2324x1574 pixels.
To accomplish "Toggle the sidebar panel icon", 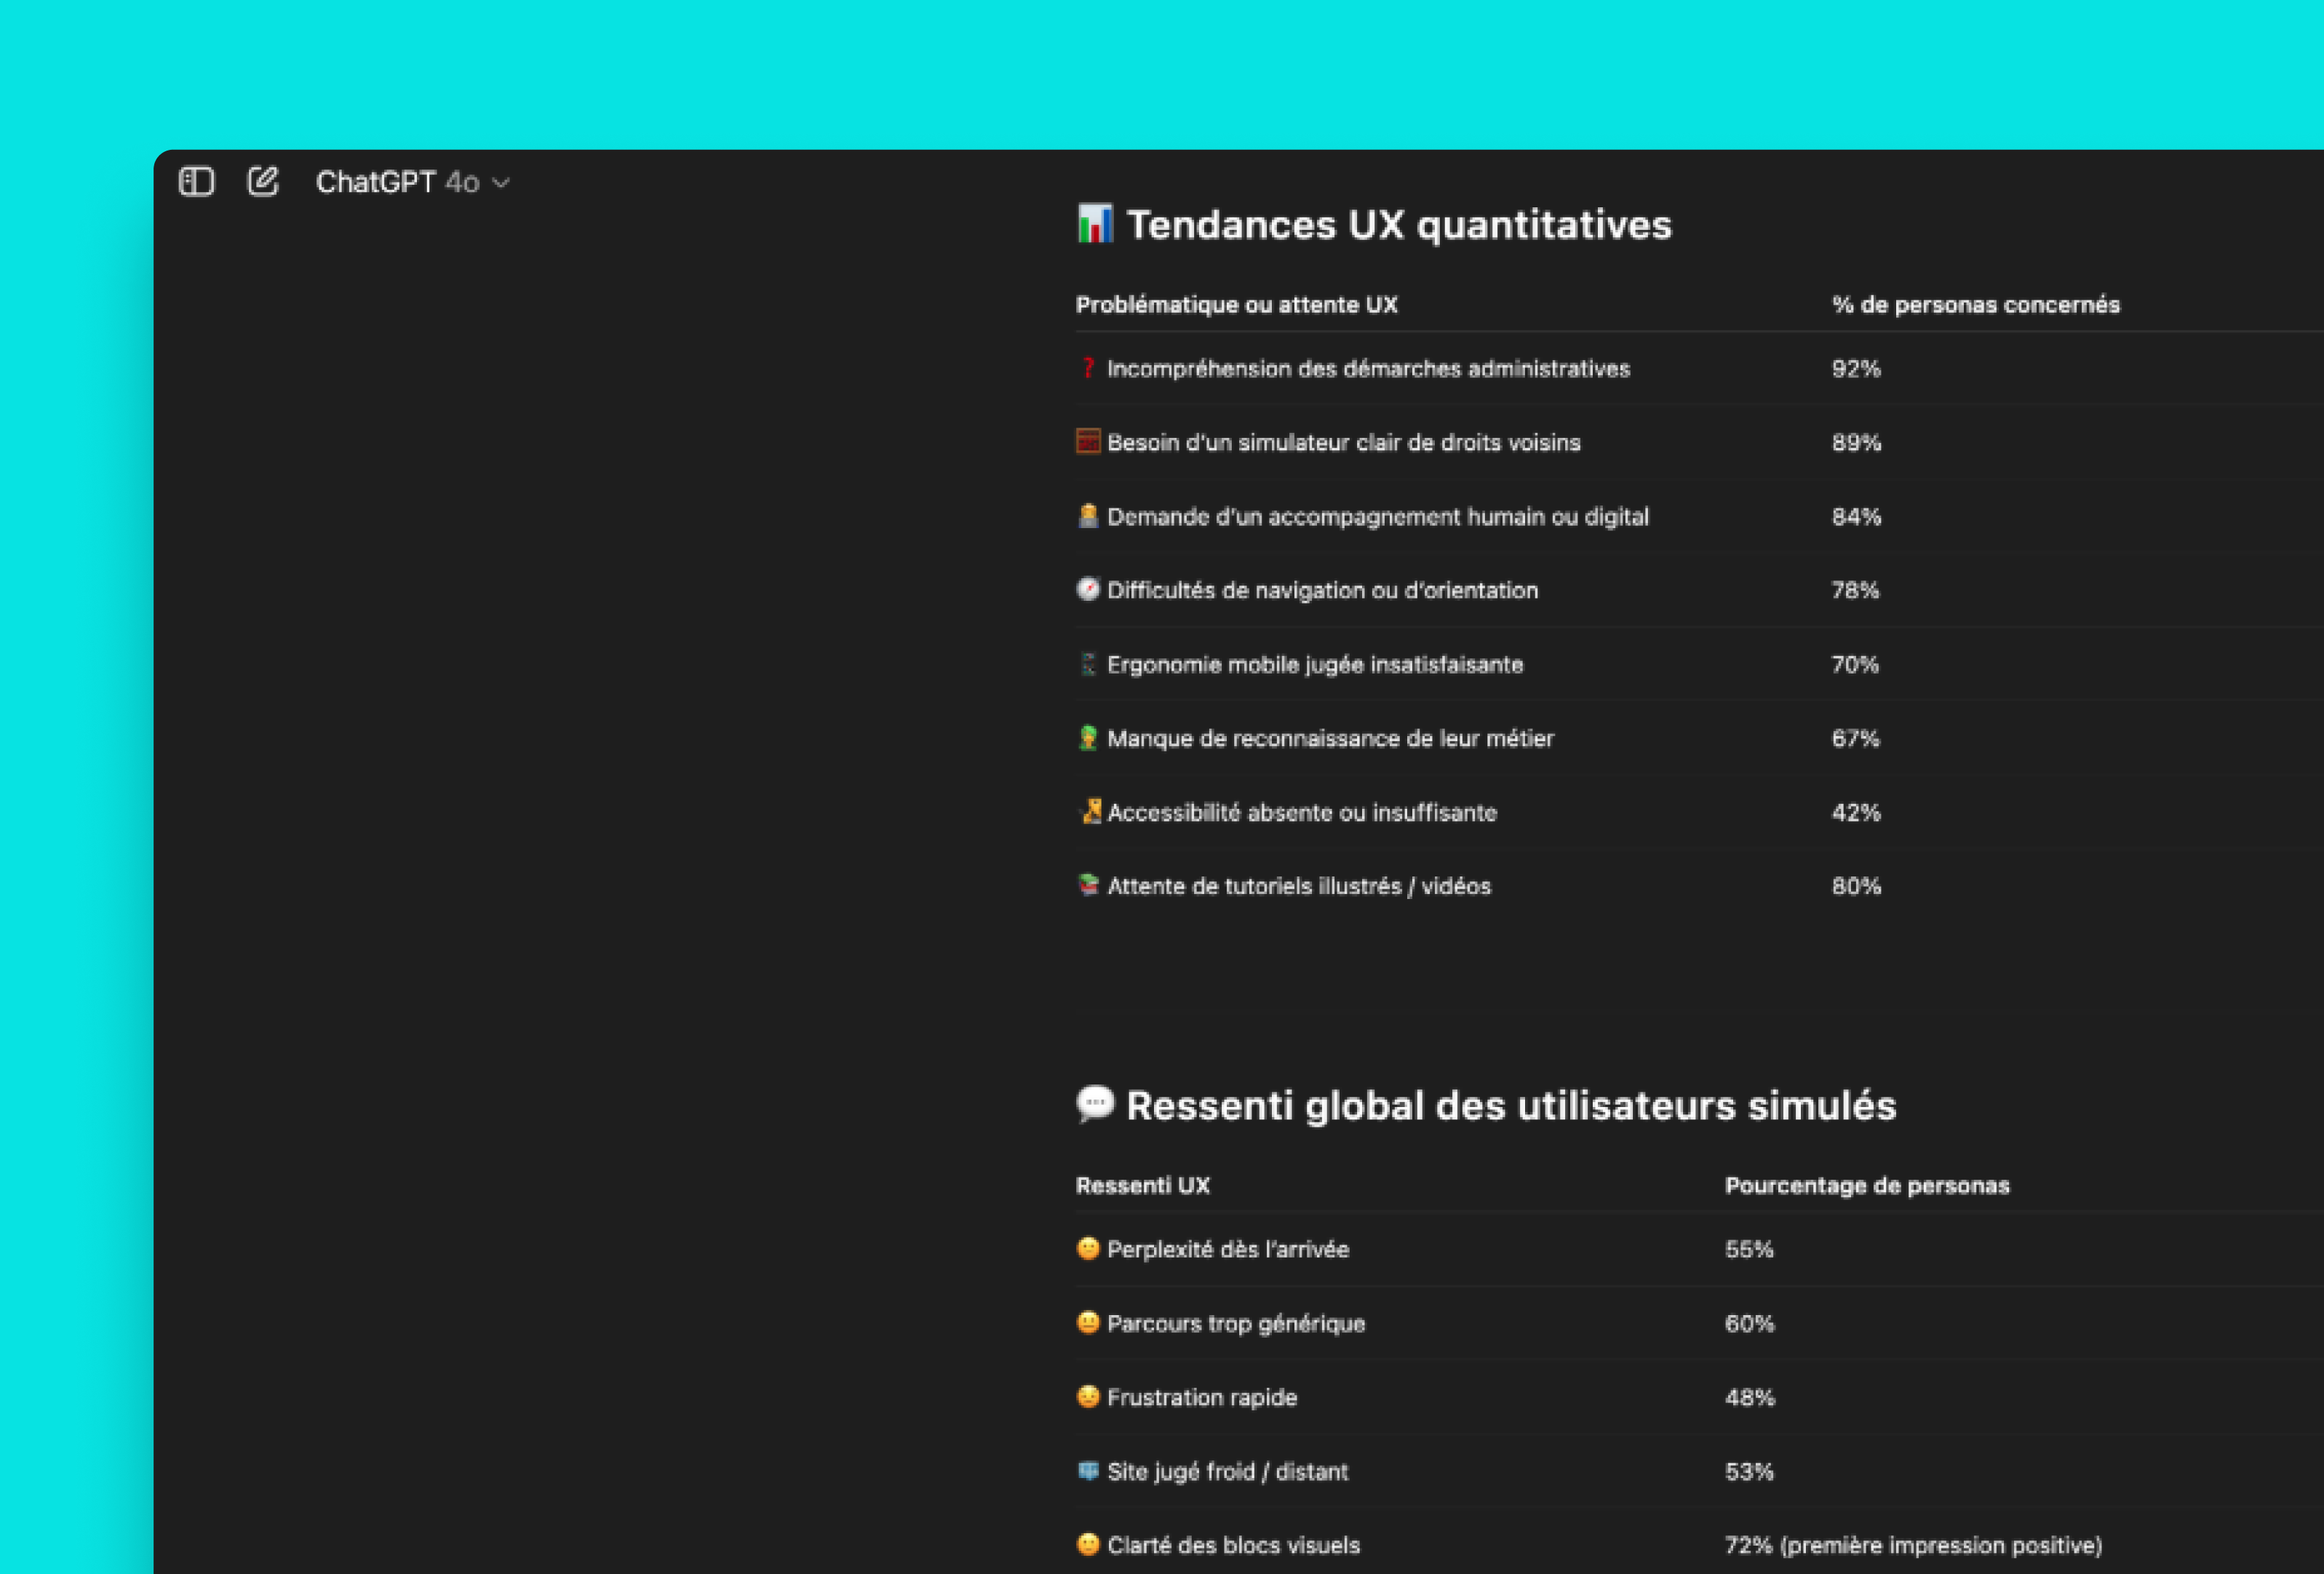I will click(x=196, y=182).
